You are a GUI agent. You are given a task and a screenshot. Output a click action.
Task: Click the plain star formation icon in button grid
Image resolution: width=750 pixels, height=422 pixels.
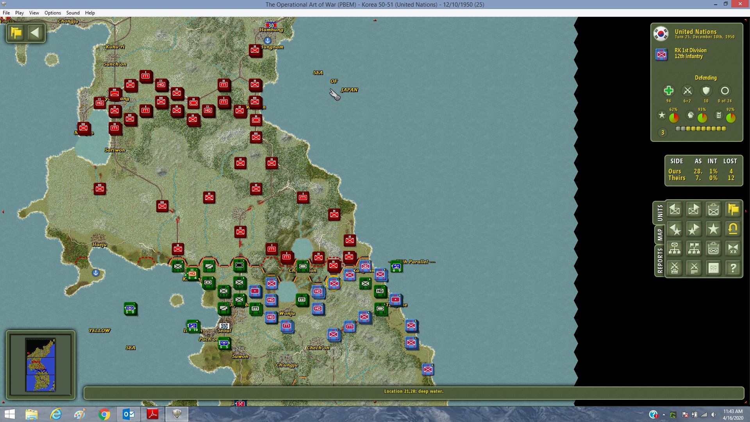(713, 229)
